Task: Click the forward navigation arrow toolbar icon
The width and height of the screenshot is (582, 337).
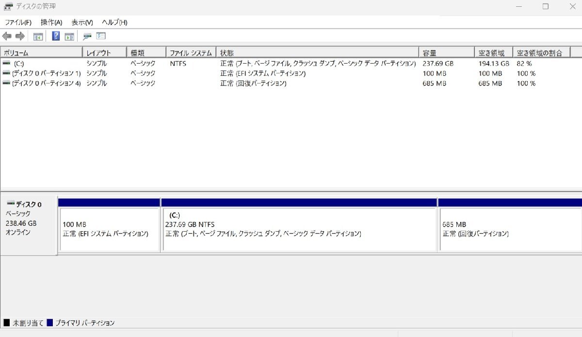Action: click(x=19, y=35)
